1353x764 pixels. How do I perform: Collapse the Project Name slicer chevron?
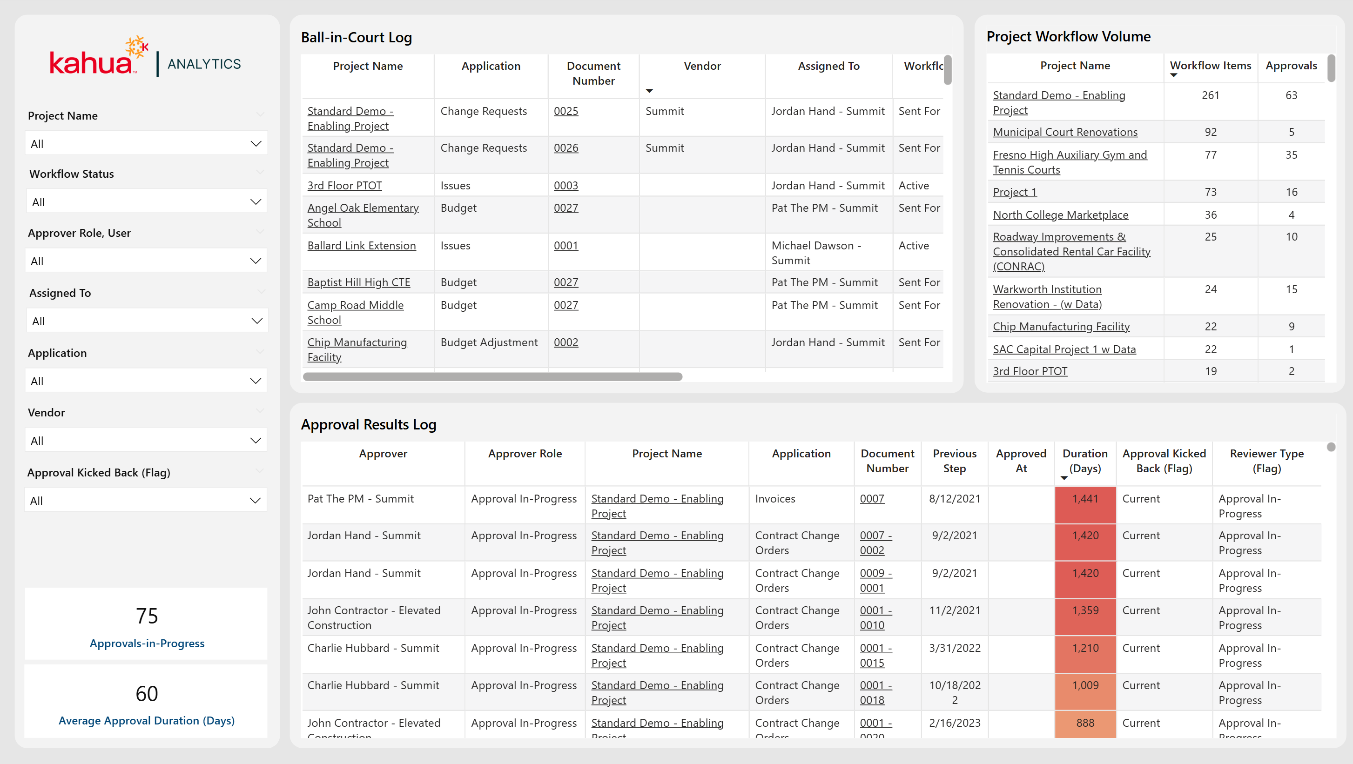pos(260,114)
